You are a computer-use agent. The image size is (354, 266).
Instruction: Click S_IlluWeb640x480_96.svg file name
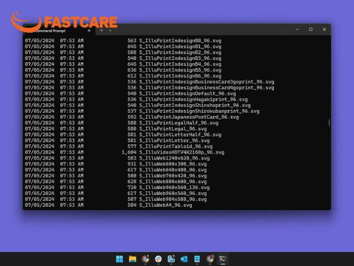(173, 170)
